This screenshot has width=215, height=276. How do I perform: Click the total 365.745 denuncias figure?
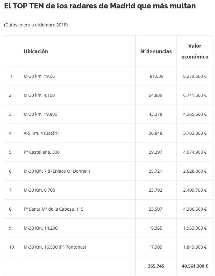[x=156, y=266]
